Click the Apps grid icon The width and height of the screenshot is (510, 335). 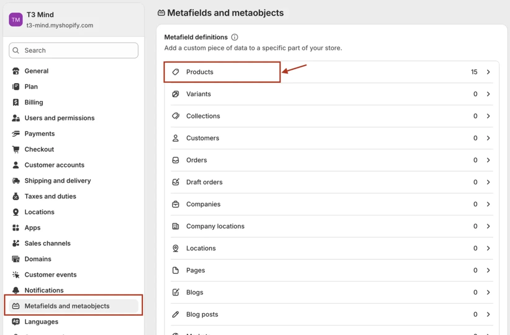click(x=16, y=228)
